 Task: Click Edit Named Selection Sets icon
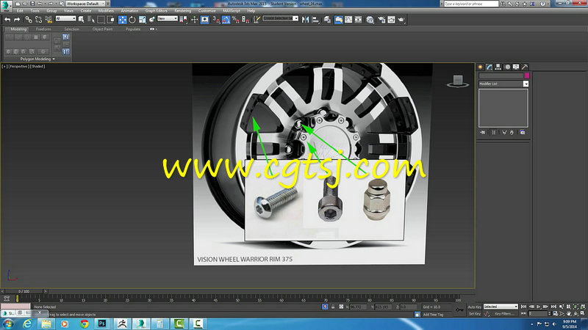click(257, 20)
